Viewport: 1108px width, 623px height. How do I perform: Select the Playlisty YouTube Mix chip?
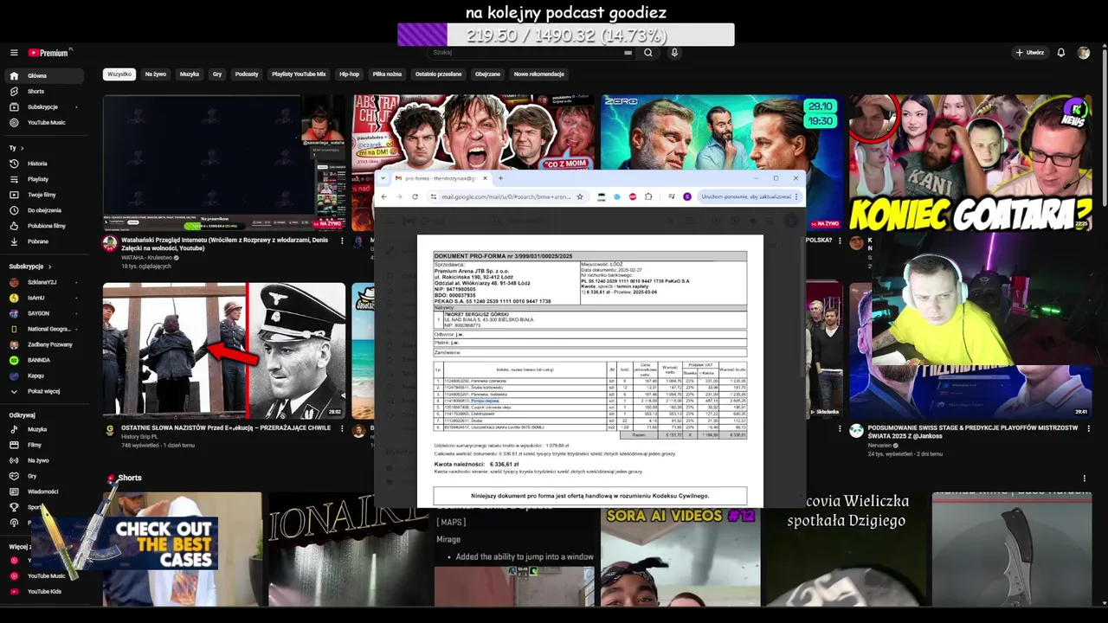tap(299, 74)
